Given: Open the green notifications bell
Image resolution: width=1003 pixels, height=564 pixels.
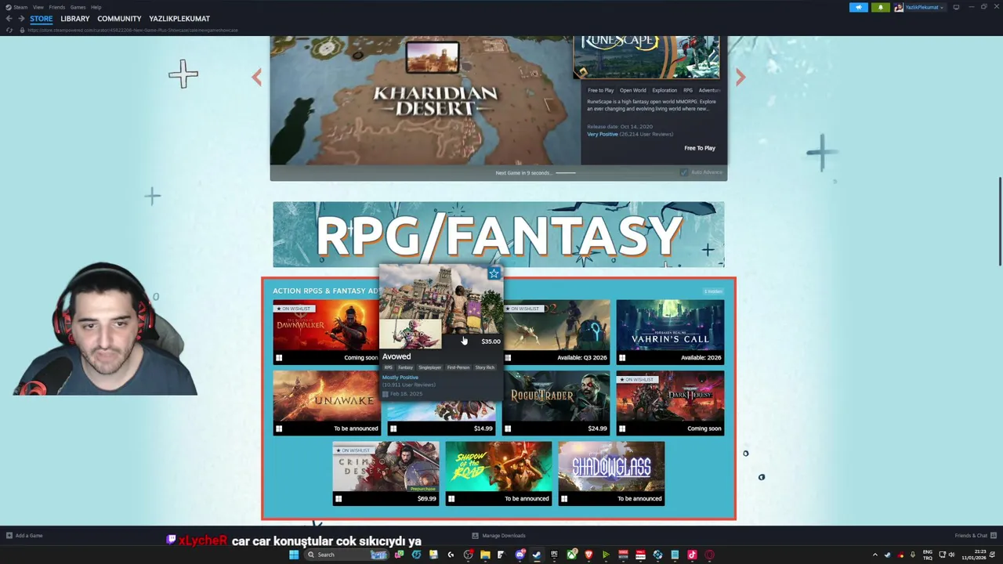Looking at the screenshot, I should [880, 7].
